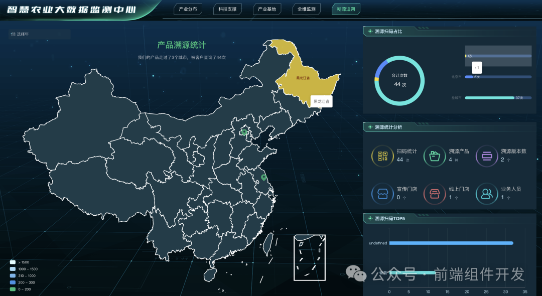The height and width of the screenshot is (296, 542).
Task: Click the 业务人员 people icon
Action: tap(486, 194)
